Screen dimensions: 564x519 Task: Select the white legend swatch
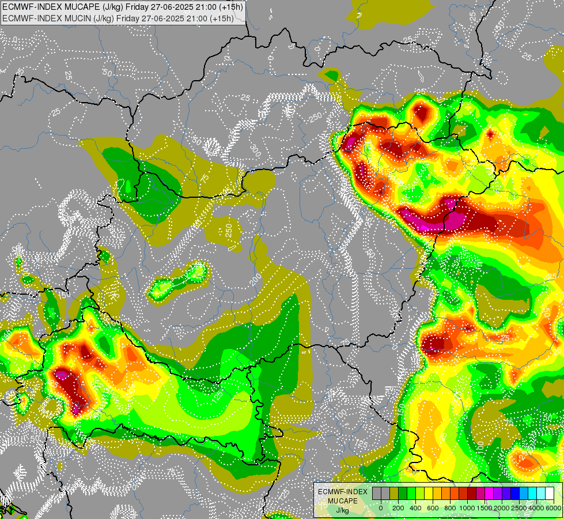coord(550,494)
